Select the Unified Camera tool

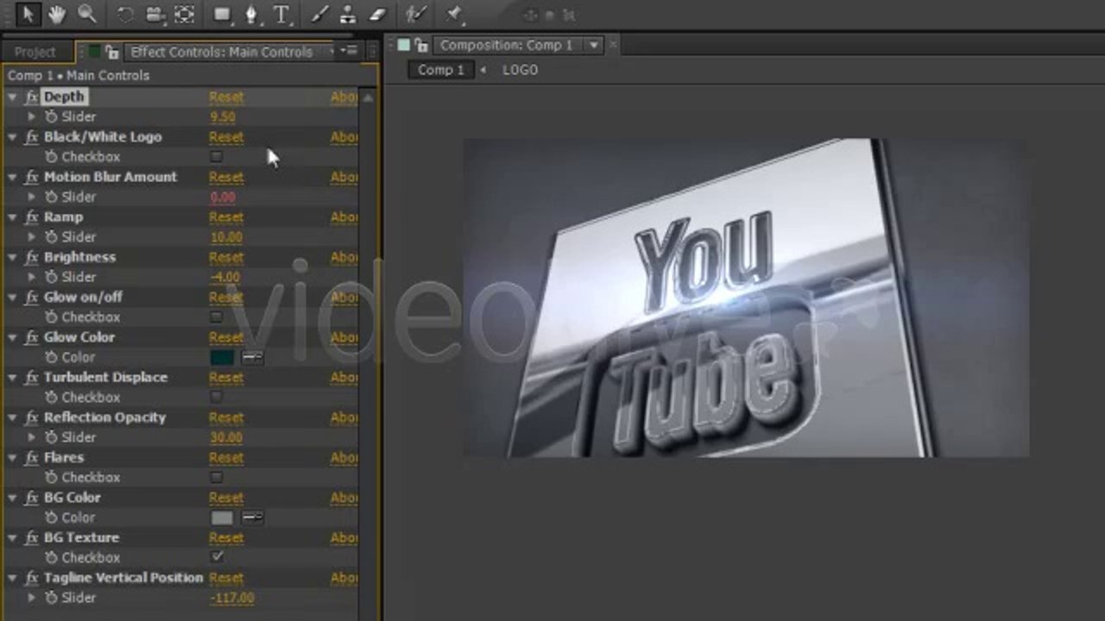click(155, 15)
